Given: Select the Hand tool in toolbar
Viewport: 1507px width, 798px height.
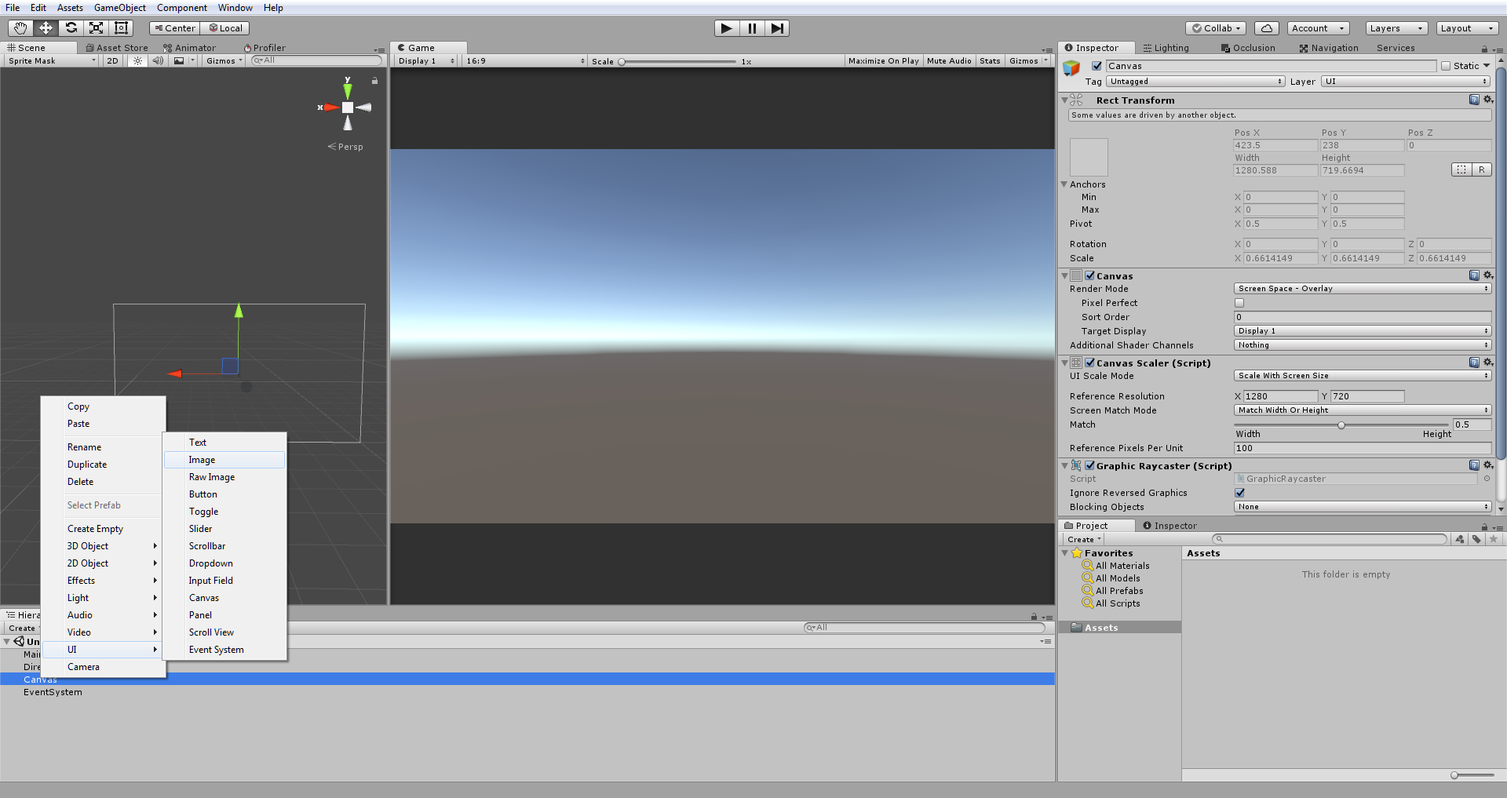Looking at the screenshot, I should point(20,28).
